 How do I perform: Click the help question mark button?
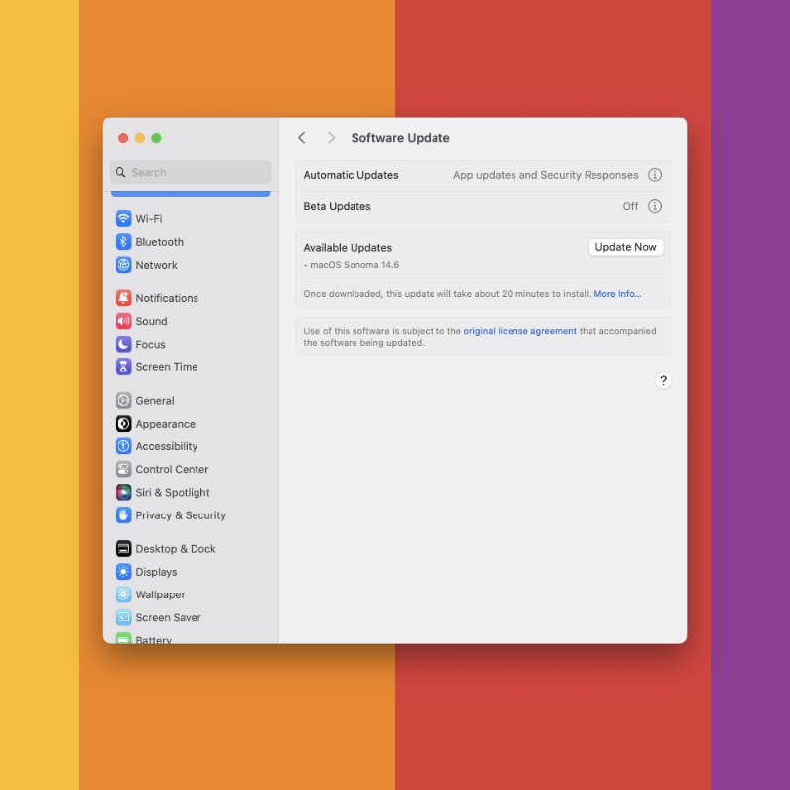[x=663, y=381]
